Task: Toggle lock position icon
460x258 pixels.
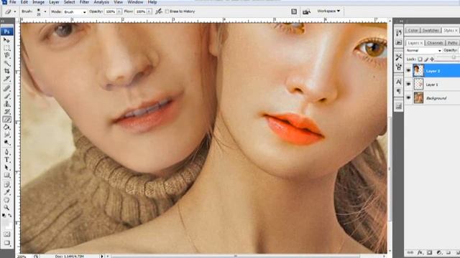Action: (x=432, y=59)
